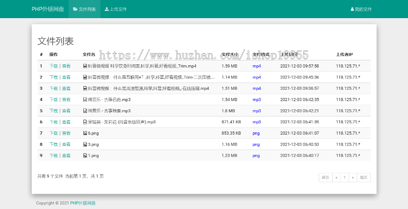
Task: Go to 尾页 last page in pagination
Action: click(x=364, y=178)
